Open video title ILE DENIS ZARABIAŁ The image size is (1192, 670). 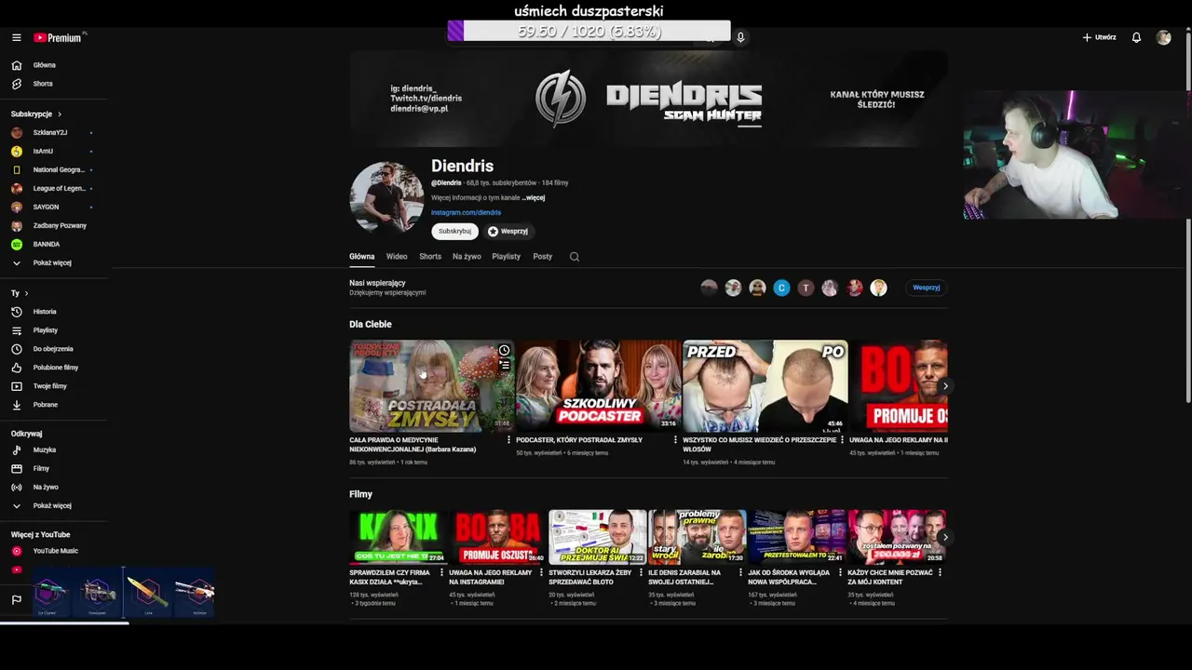point(683,577)
